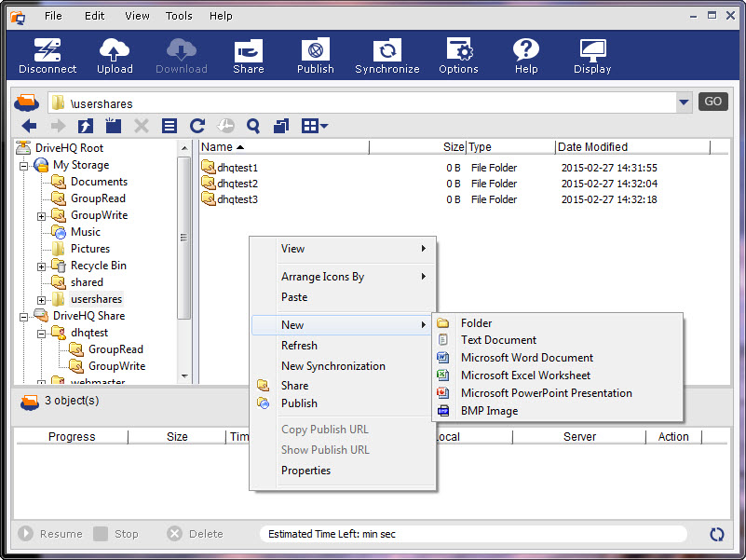Click the refresh arrow in navigation bar
This screenshot has width=746, height=560.
[x=197, y=126]
